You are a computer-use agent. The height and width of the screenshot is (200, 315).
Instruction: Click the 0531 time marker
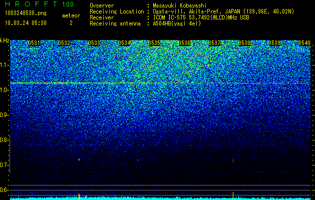pos(34,43)
